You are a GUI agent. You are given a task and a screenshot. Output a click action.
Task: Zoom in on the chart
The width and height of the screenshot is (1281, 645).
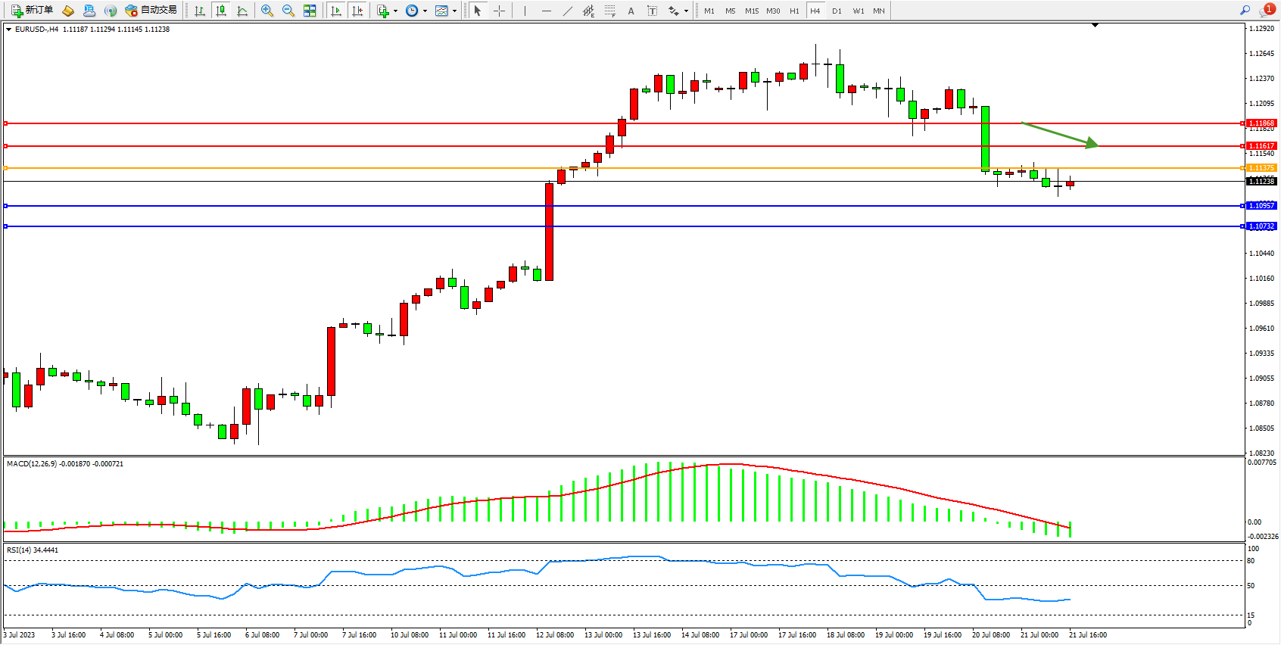click(x=267, y=11)
